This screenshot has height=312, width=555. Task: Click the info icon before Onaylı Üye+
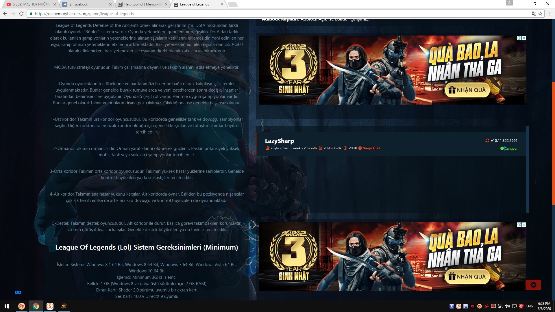pos(360,148)
